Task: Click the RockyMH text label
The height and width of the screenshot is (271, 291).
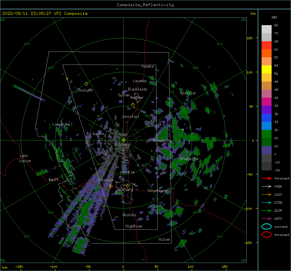Action: click(x=85, y=90)
